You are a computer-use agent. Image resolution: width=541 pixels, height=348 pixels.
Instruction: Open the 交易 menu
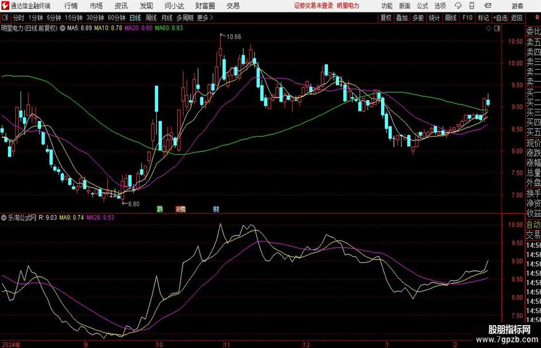tap(233, 6)
